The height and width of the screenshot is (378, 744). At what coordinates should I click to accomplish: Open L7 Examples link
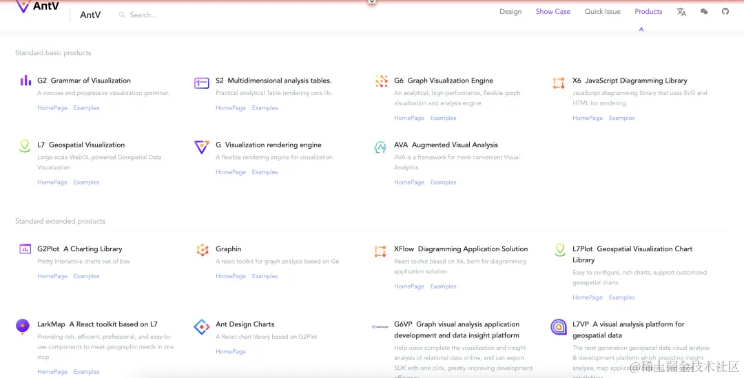[86, 182]
